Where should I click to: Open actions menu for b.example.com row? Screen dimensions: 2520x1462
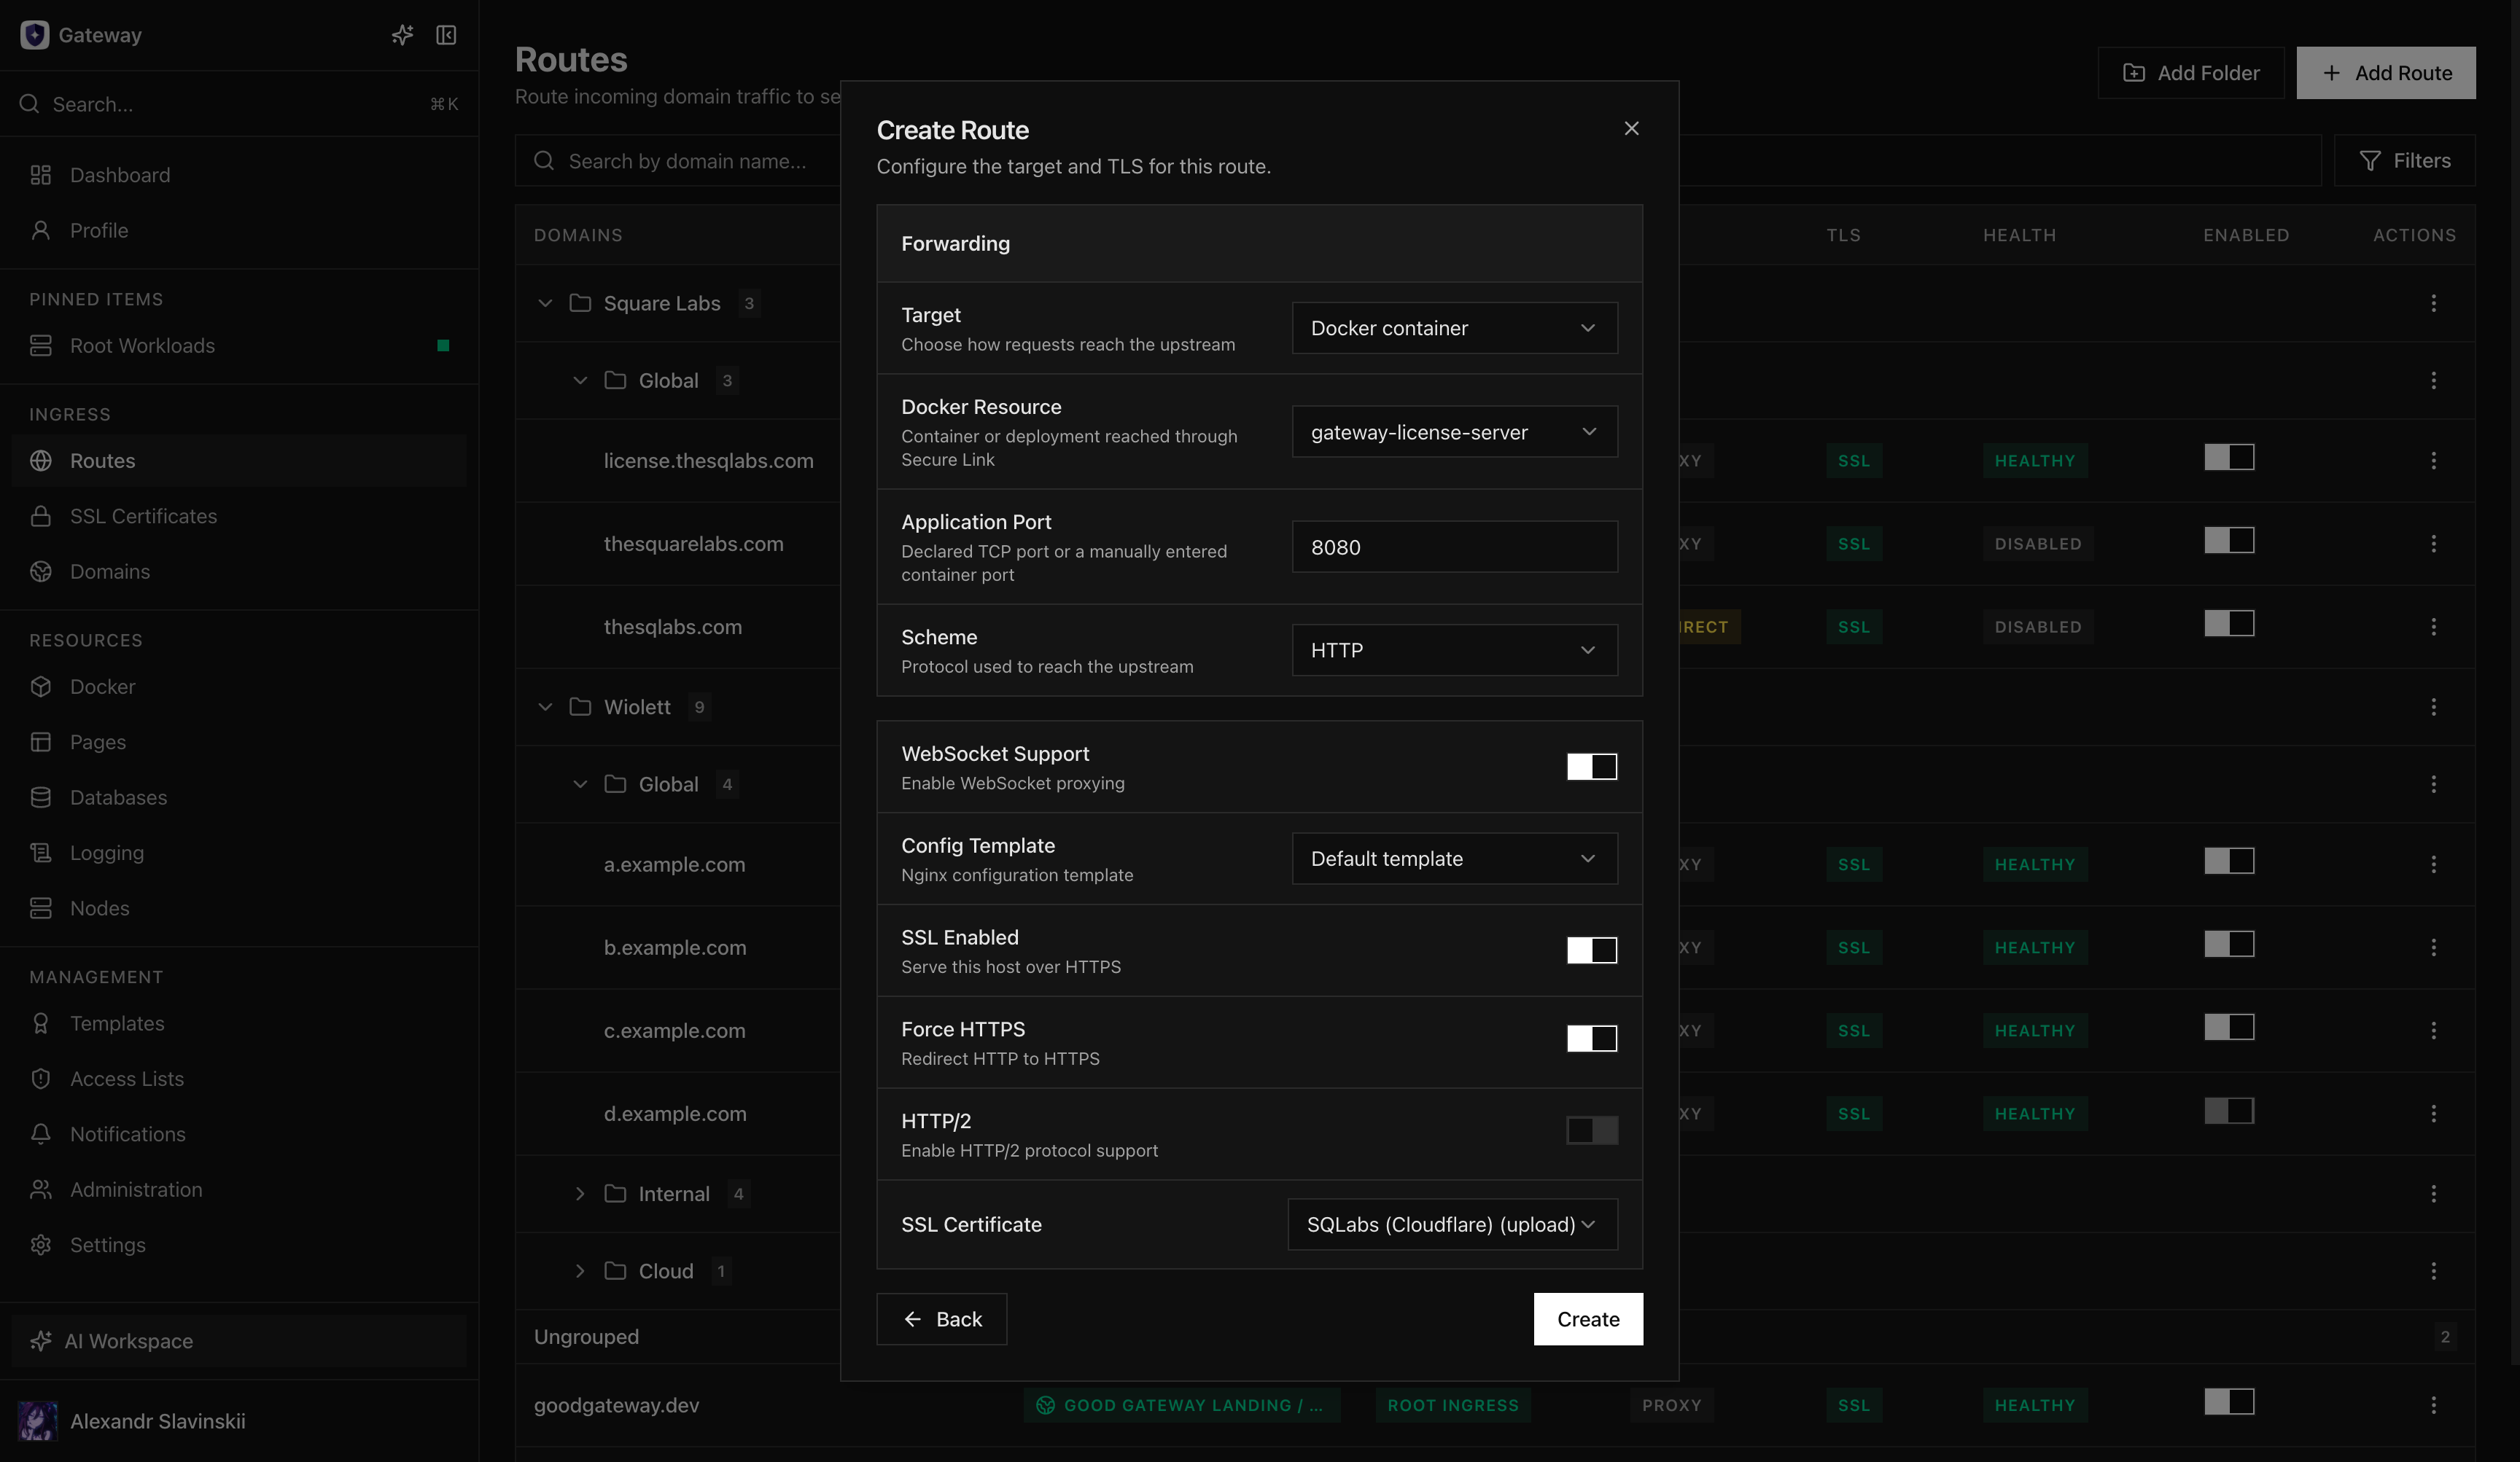(2433, 947)
